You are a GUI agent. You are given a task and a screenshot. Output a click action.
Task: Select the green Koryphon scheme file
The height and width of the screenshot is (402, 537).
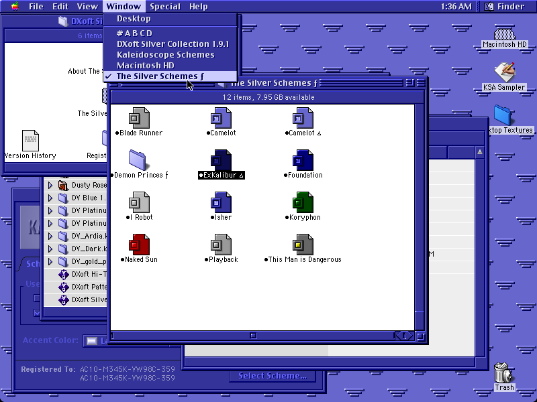point(303,203)
